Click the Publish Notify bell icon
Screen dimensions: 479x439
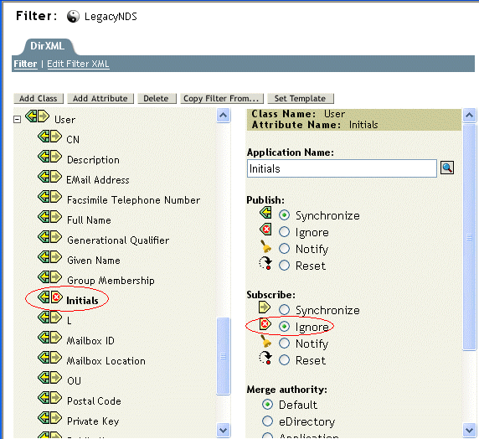[265, 246]
